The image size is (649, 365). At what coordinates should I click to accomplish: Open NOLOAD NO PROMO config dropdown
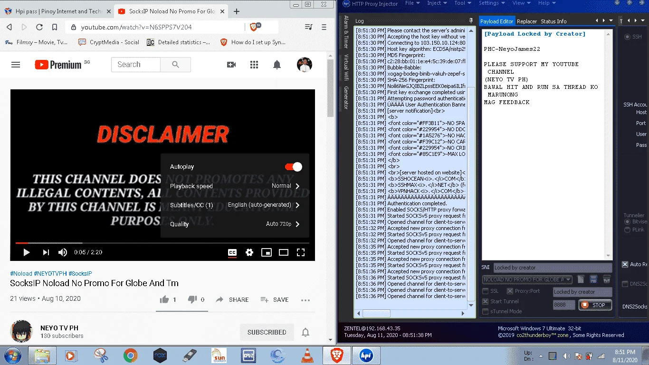tap(527, 279)
